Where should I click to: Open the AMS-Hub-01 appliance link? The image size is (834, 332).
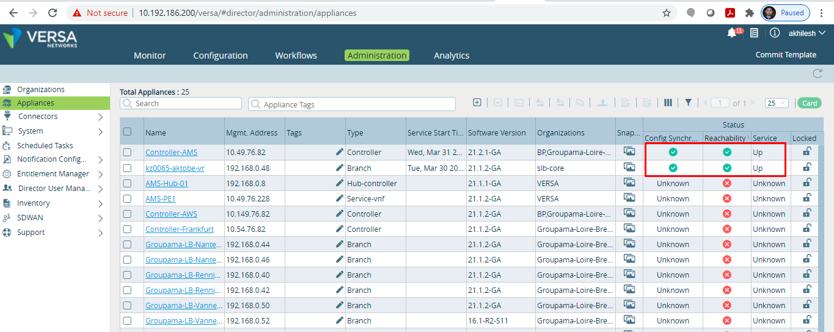coord(167,183)
